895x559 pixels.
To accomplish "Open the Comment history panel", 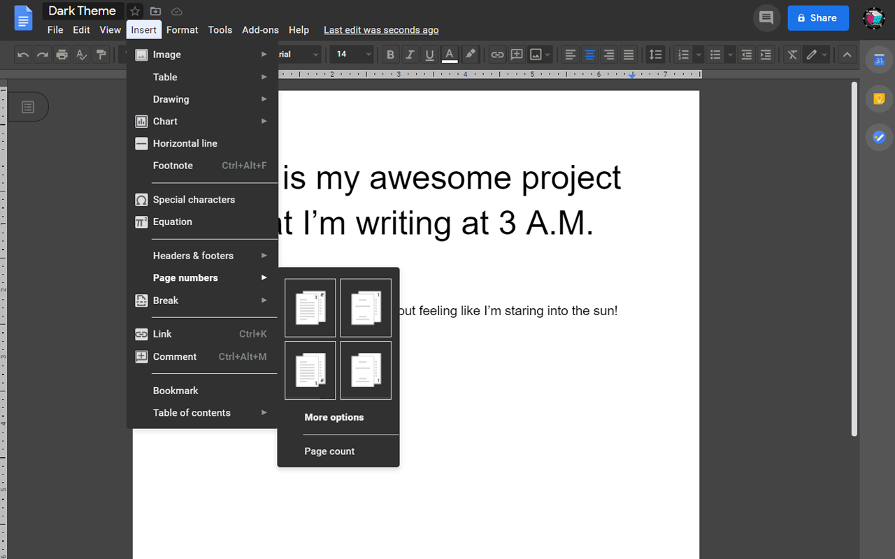I will tap(766, 17).
